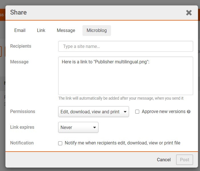Image resolution: width=200 pixels, height=171 pixels.
Task: Open the Link expires dropdown set to Never
Action: click(78, 127)
